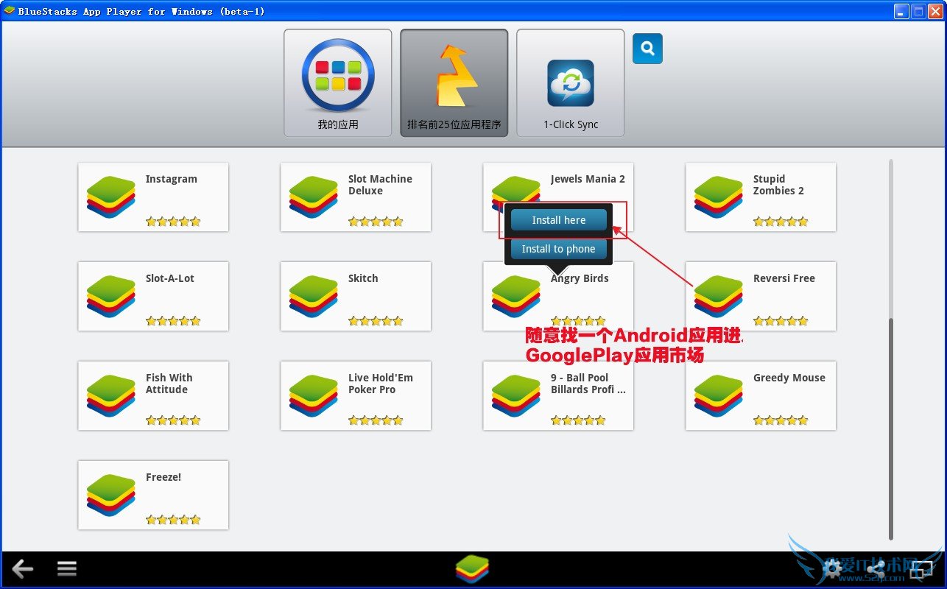Viewport: 947px width, 589px height.
Task: Open the 我的应用 tab
Action: click(x=338, y=83)
